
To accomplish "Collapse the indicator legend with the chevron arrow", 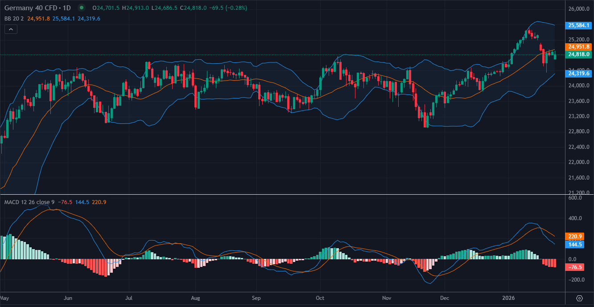I will [x=10, y=29].
